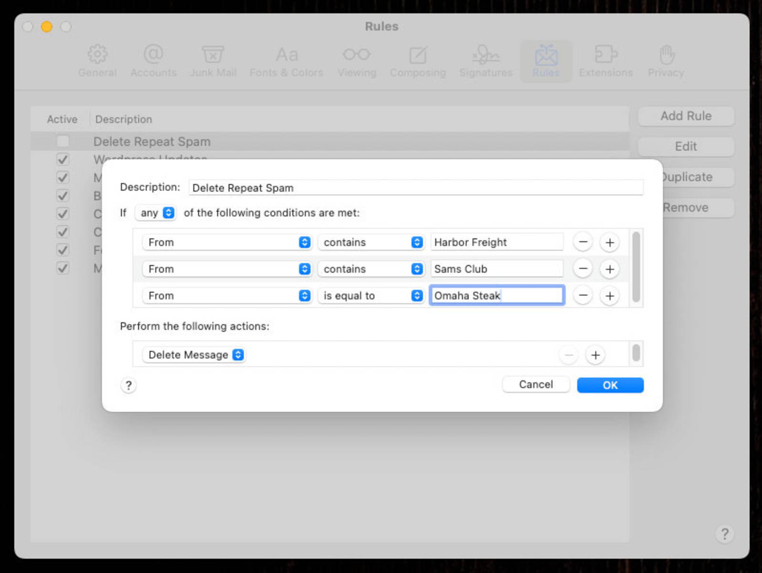The image size is (762, 573).
Task: Open Fonts & Colors preferences
Action: pyautogui.click(x=286, y=61)
